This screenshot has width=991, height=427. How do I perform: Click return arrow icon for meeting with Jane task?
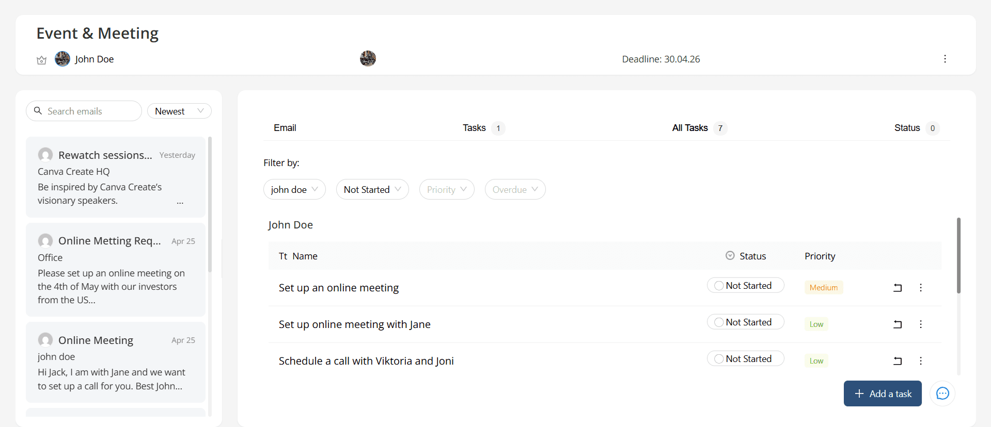click(x=898, y=324)
